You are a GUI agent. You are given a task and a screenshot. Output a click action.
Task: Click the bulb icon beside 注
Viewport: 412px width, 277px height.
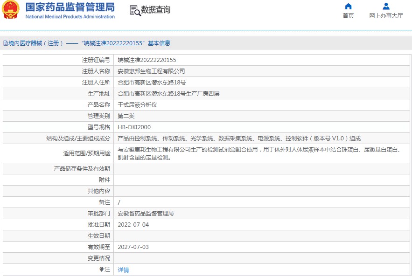(101, 269)
